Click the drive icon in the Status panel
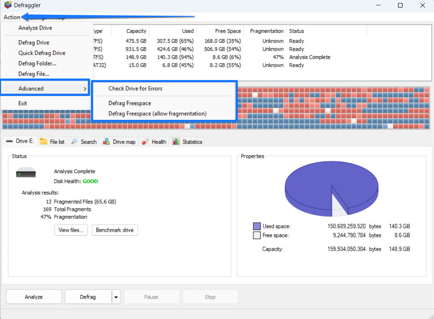 (26, 173)
